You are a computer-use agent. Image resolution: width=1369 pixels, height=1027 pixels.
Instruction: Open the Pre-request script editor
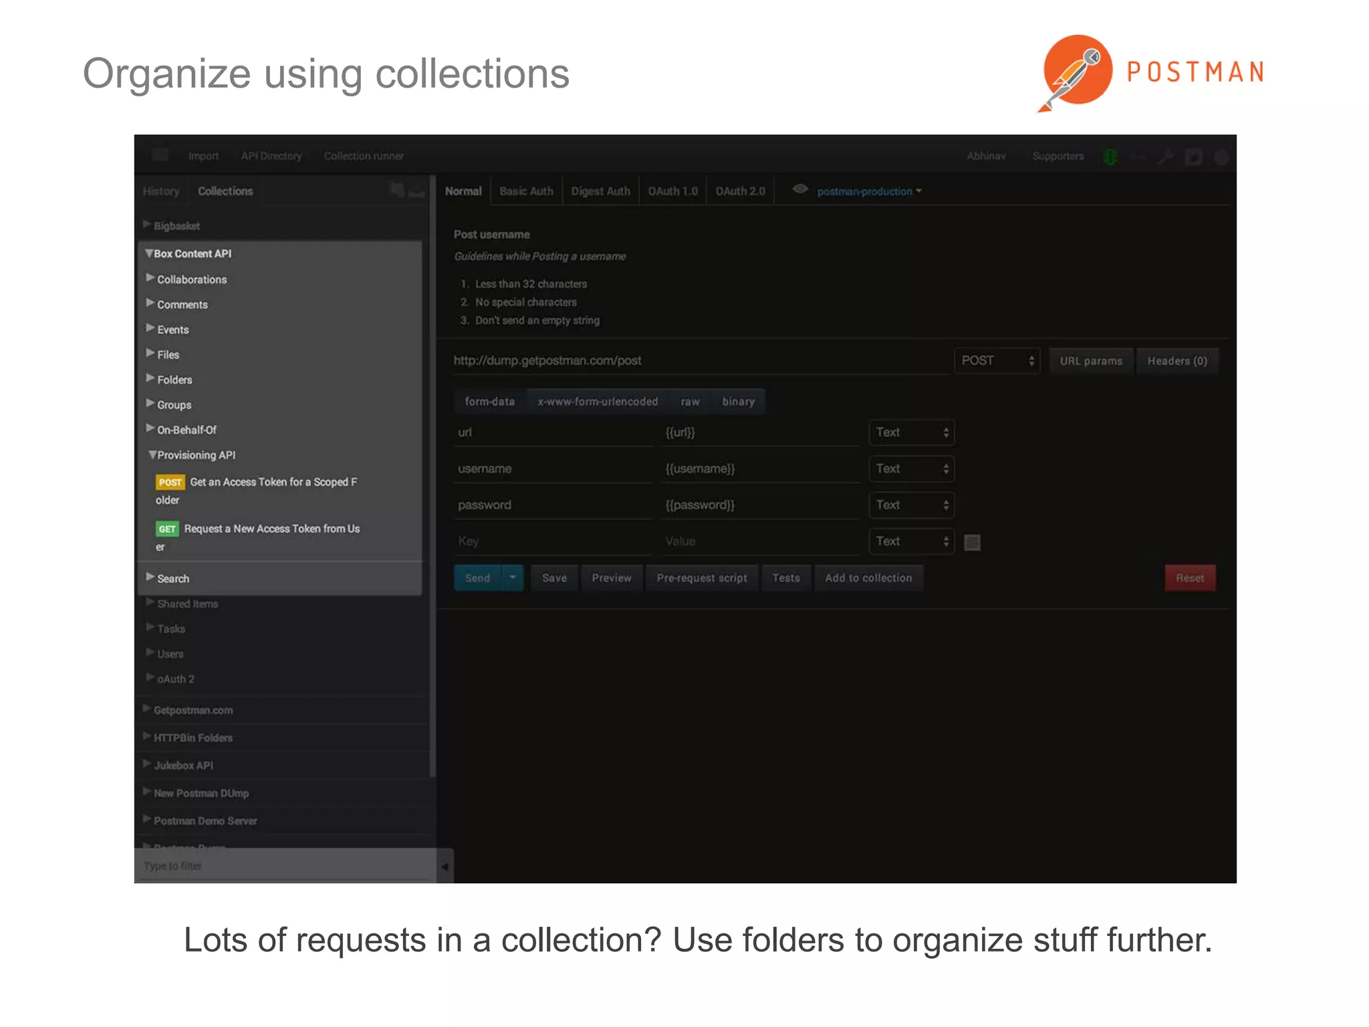coord(702,578)
